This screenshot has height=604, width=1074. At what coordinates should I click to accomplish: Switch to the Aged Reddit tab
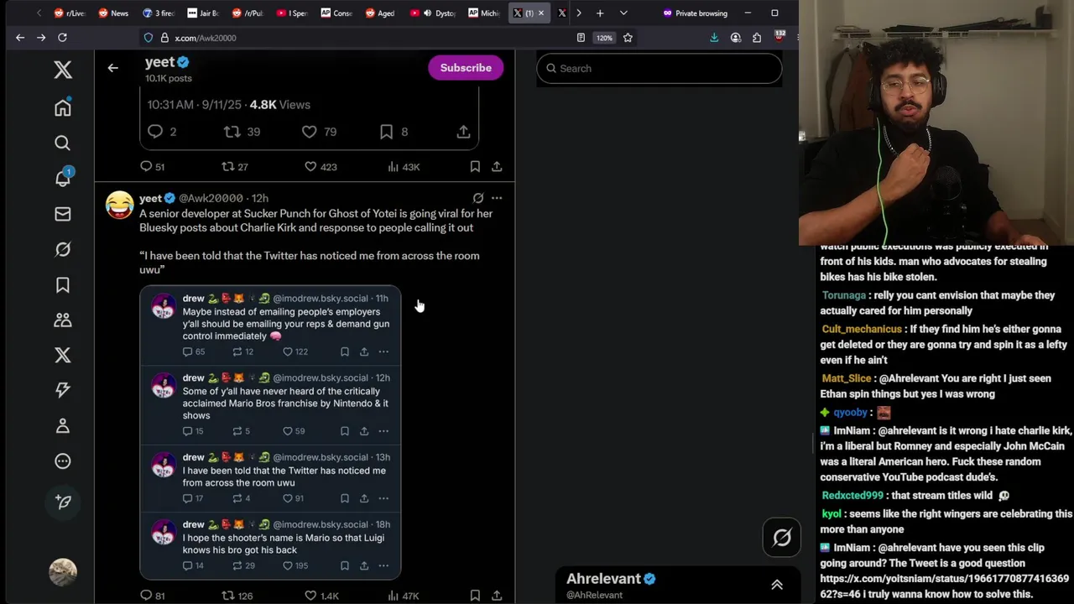381,13
